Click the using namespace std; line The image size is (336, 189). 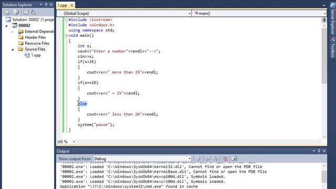(x=91, y=30)
